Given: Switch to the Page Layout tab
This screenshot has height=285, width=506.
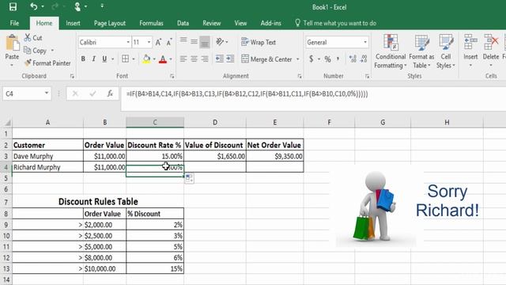Looking at the screenshot, I should point(110,23).
